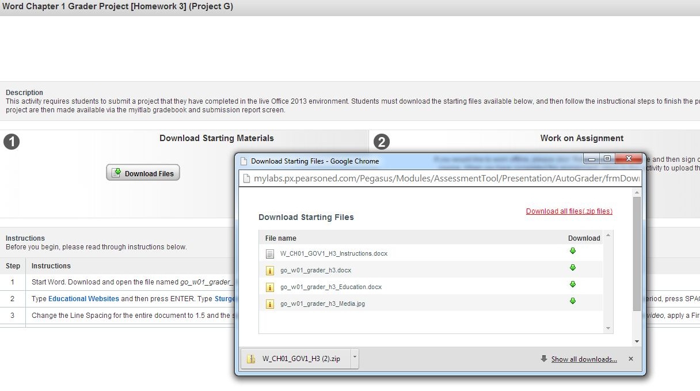Click yellow info icon next to go_w01_grader_h3.docx

click(x=269, y=271)
